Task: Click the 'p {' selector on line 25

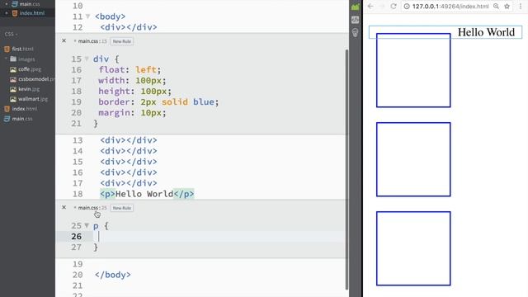Action: 101,226
